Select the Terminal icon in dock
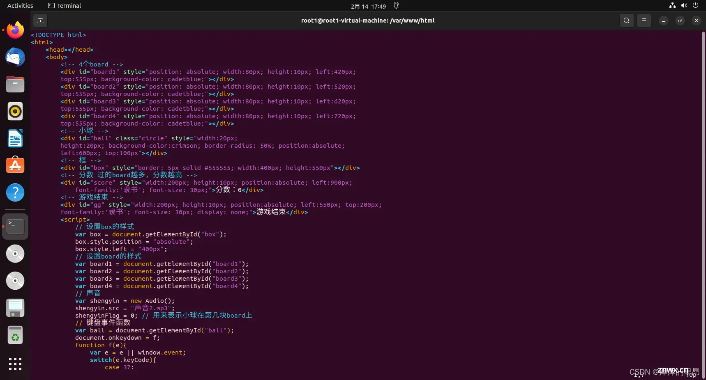Image resolution: width=706 pixels, height=380 pixels. point(15,226)
